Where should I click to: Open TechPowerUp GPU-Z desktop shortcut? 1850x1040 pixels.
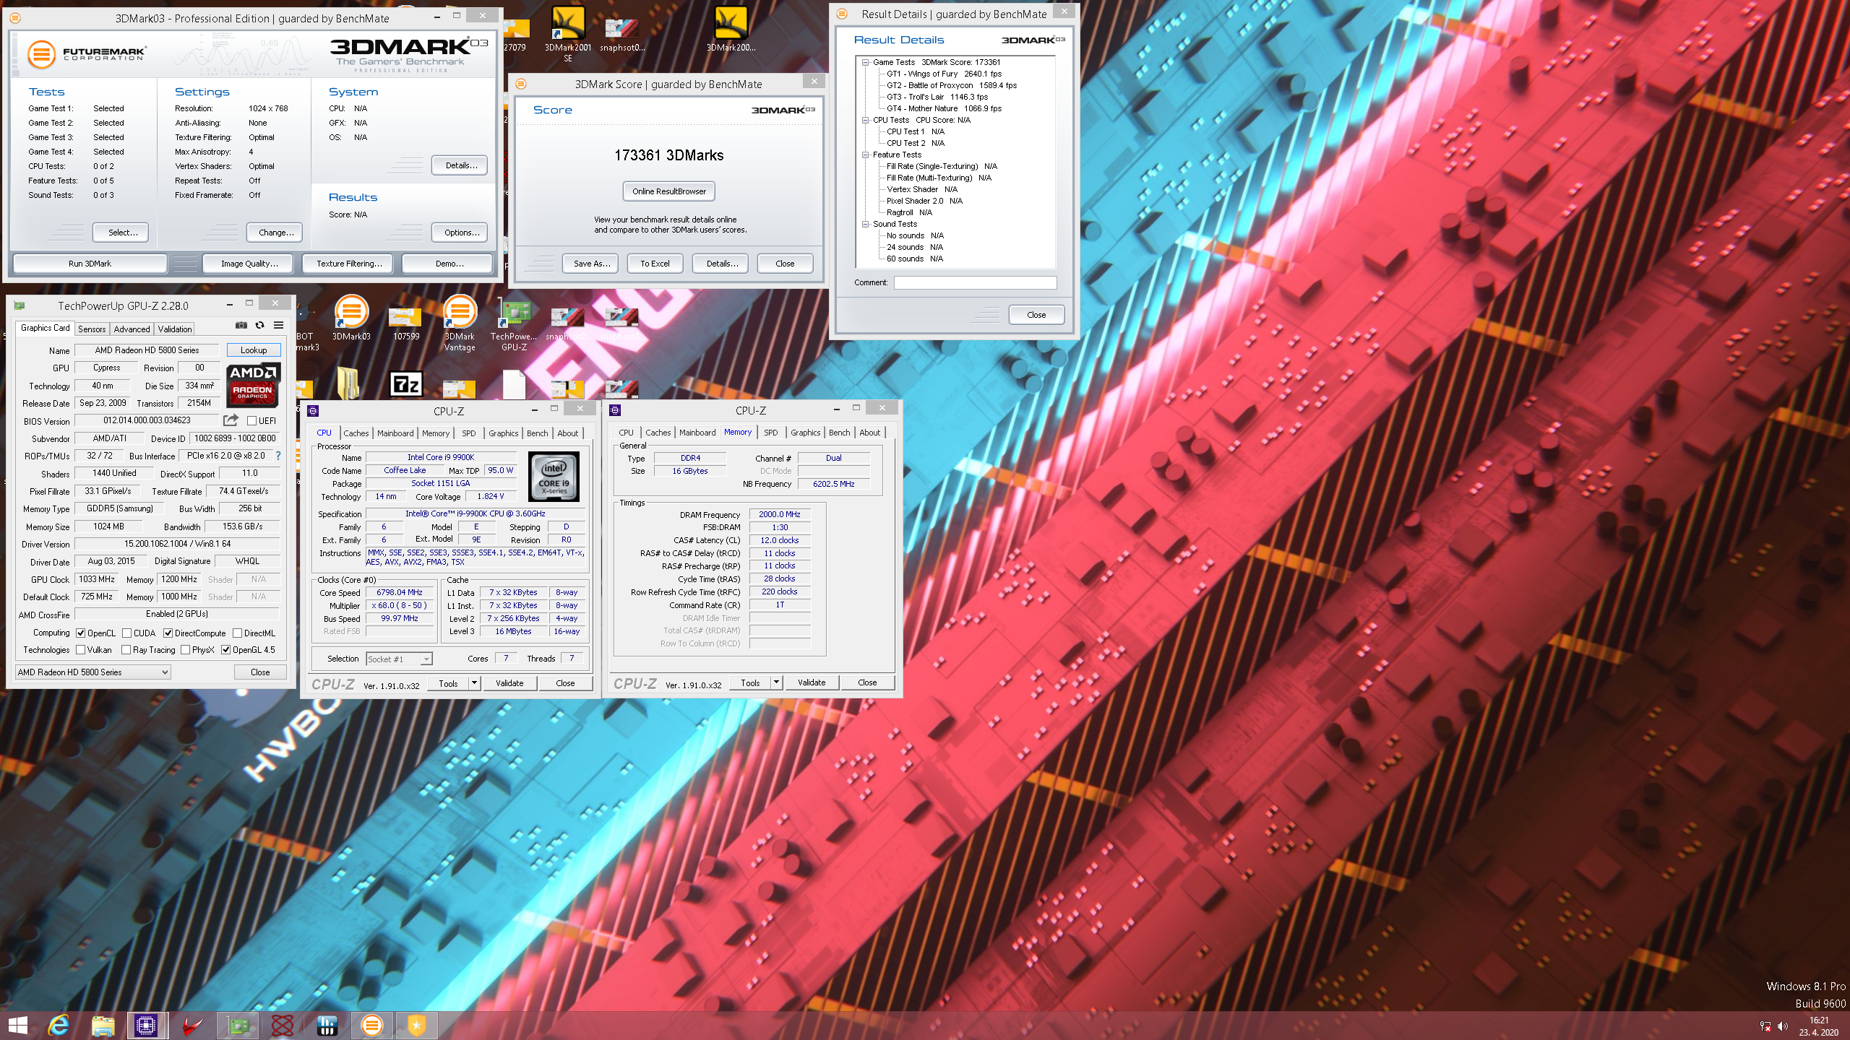tap(514, 323)
